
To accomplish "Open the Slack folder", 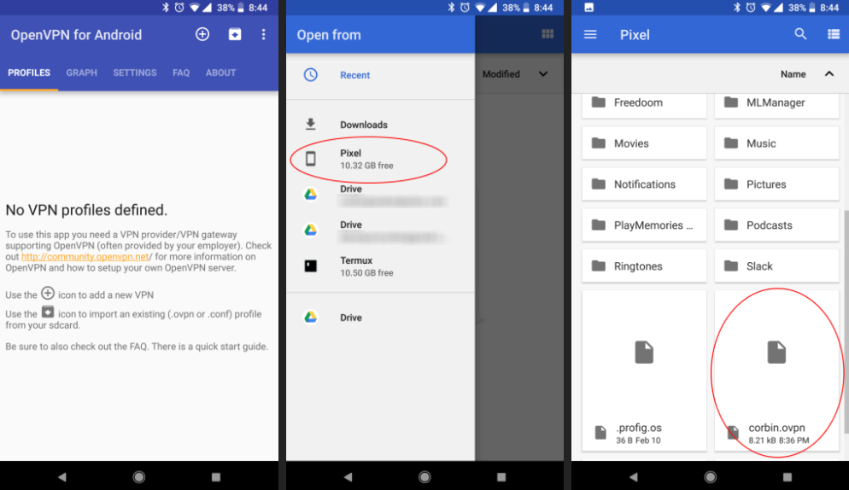I will point(776,266).
